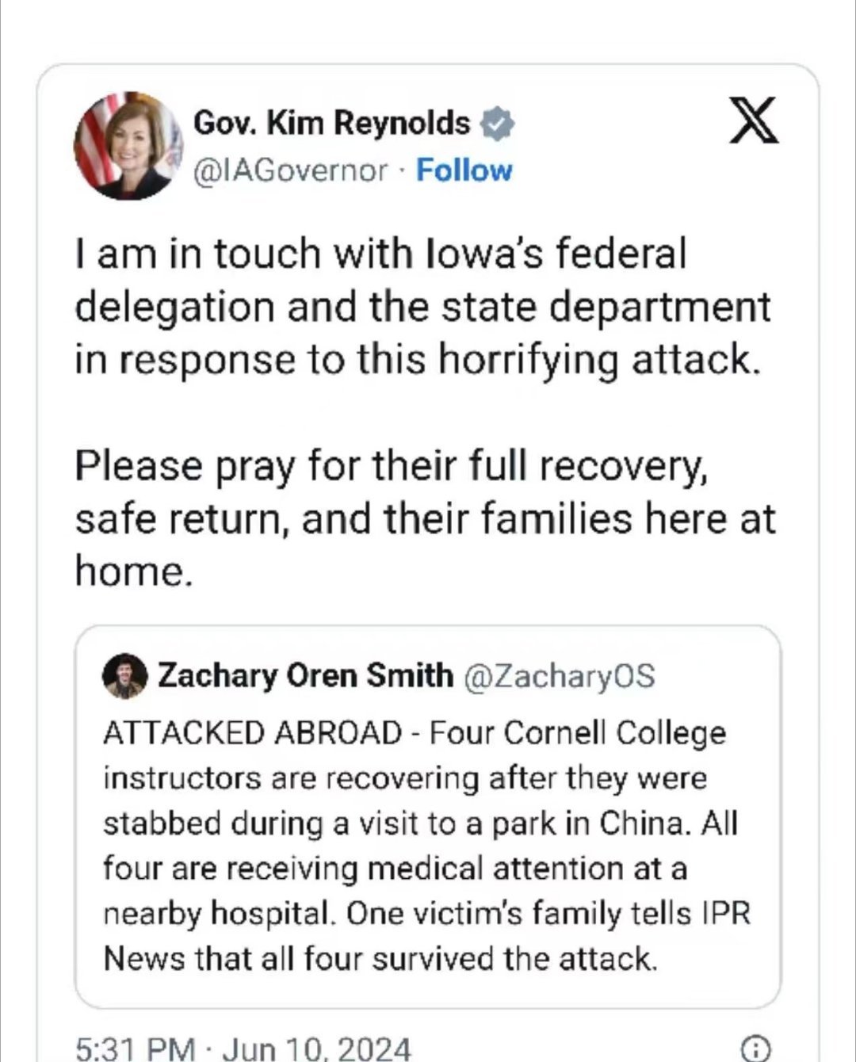
Task: Open the quoted tweet starting 'ATTACKED ABROAD'
Action: [x=428, y=816]
